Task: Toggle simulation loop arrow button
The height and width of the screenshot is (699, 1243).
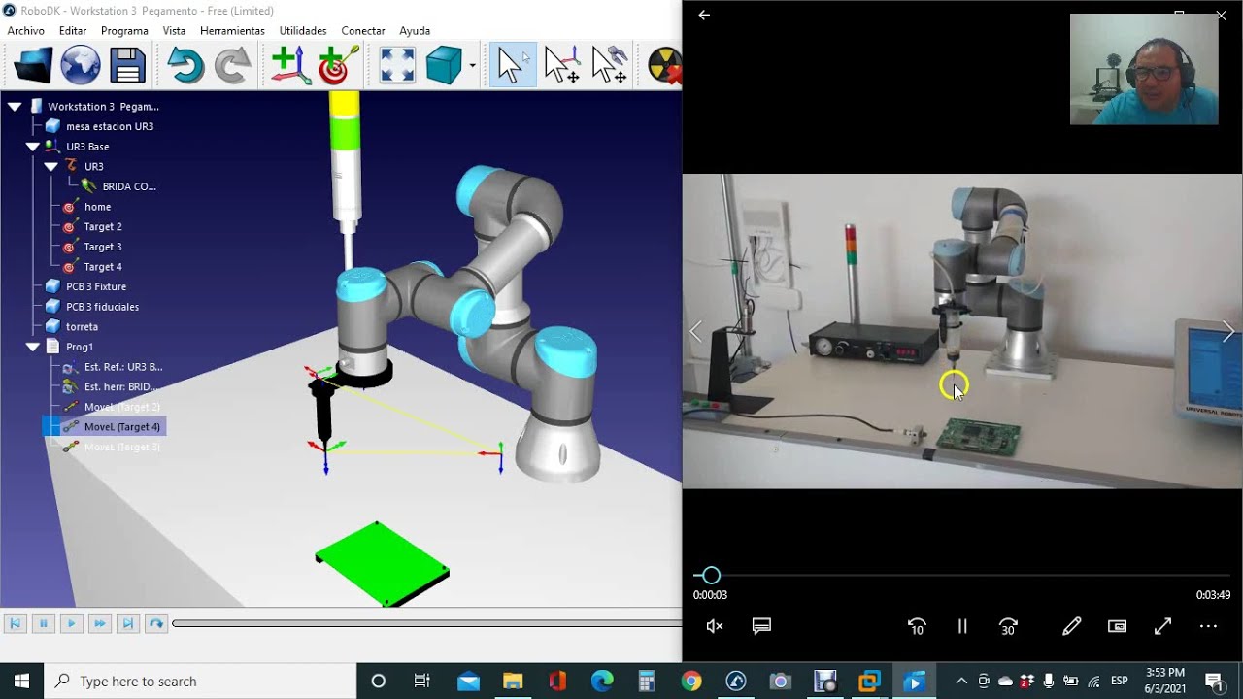Action: (x=155, y=623)
